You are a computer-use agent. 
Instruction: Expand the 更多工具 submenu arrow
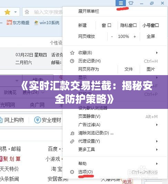[x=157, y=150]
